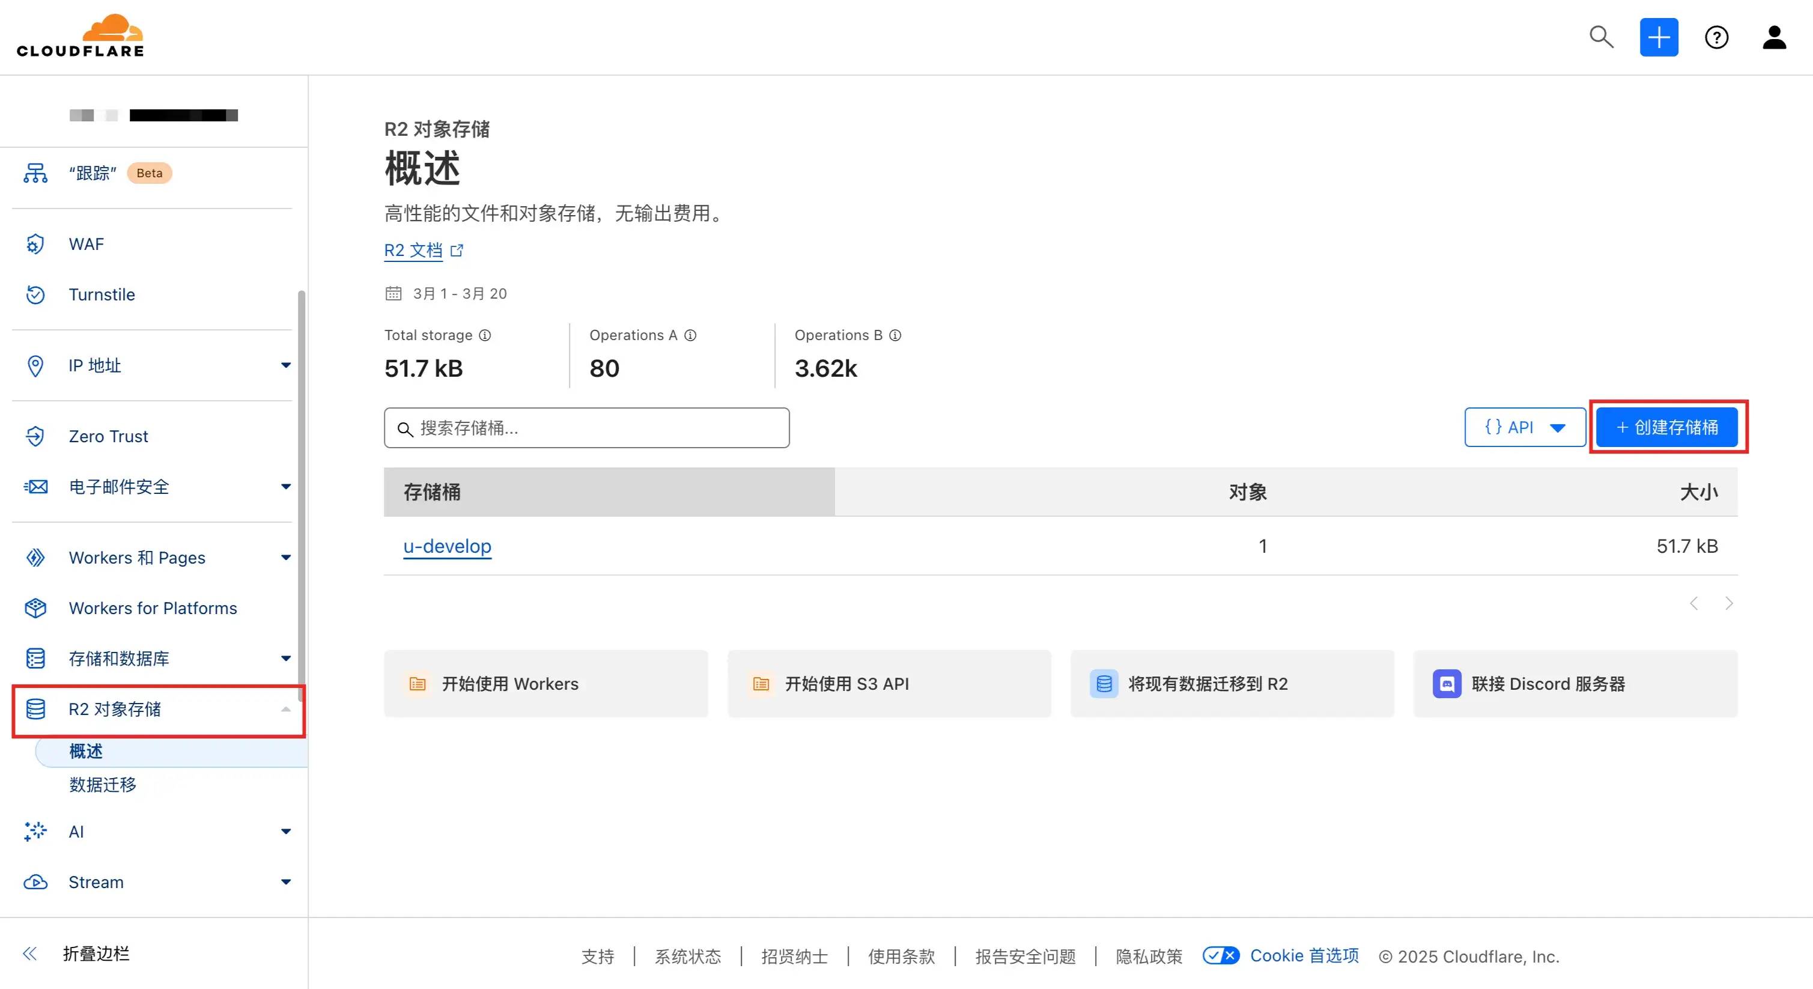
Task: Click the Workers 和 Pages icon
Action: click(x=35, y=558)
